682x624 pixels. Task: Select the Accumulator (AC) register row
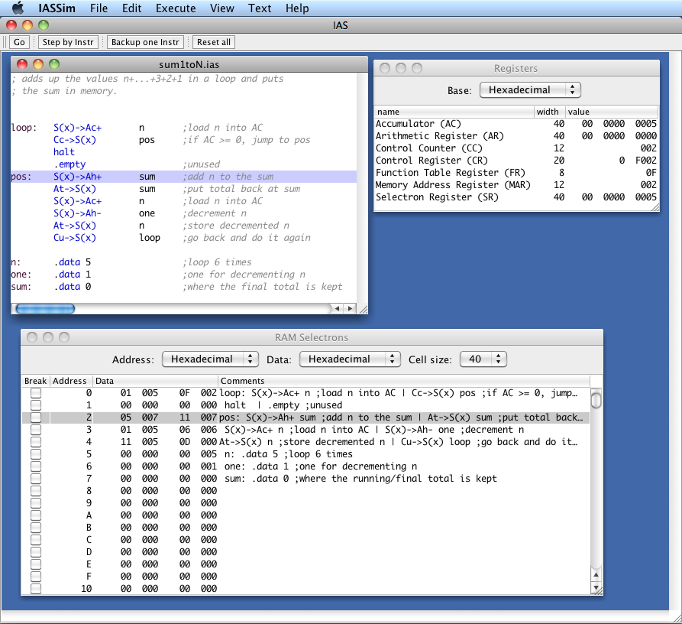(516, 124)
